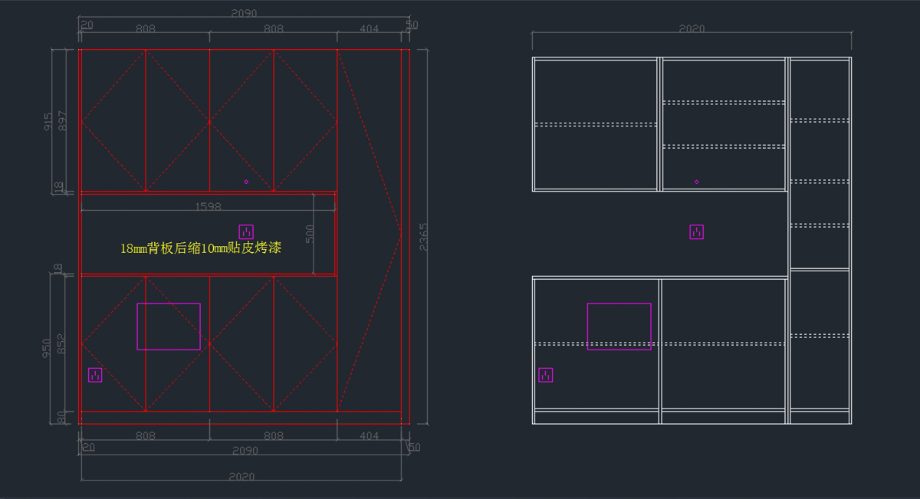Click the 2020 dimension above the right elevation
The height and width of the screenshot is (499, 920).
(x=692, y=29)
